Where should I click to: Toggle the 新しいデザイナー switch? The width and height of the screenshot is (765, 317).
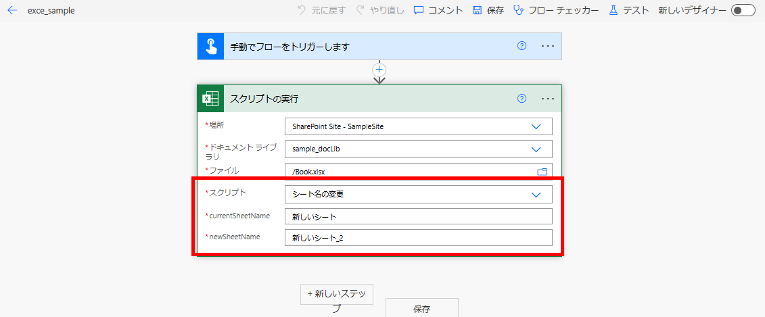743,10
